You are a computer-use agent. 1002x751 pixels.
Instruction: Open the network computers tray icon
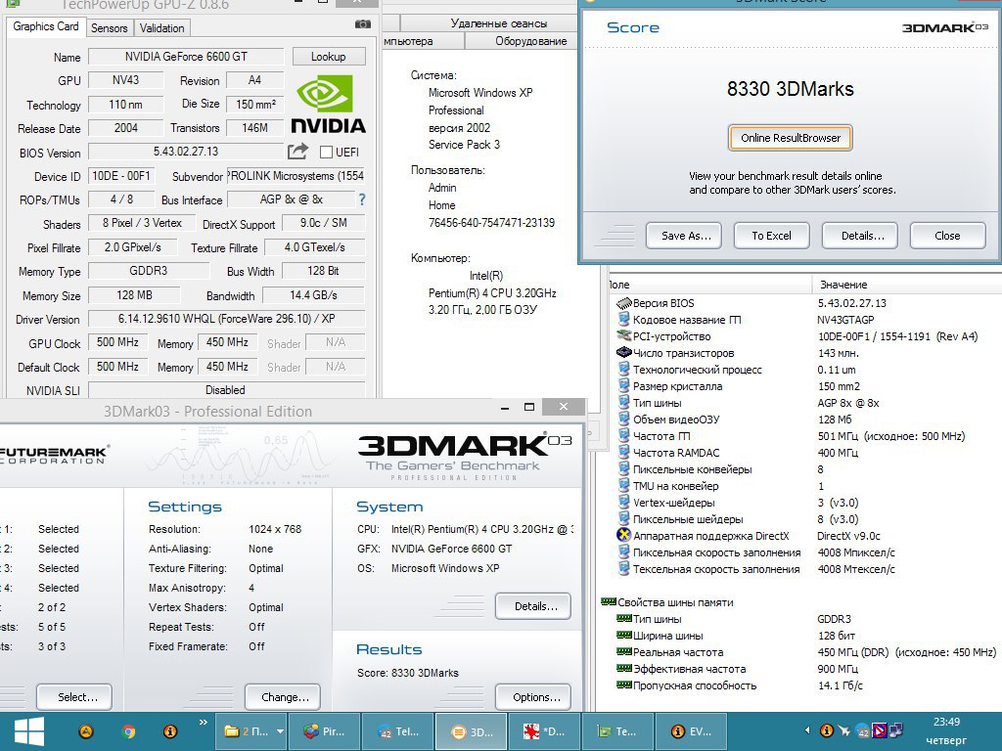coord(896,729)
